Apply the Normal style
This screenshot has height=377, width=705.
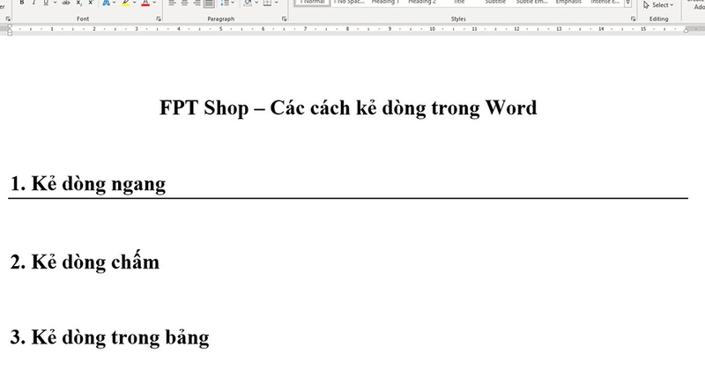tap(312, 3)
